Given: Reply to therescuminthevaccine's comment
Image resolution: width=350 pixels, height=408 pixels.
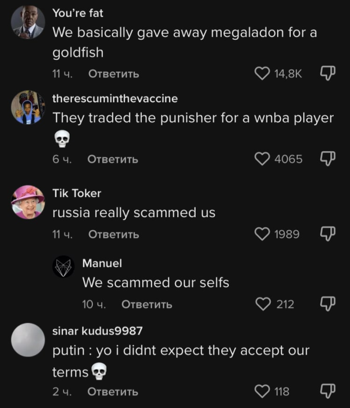Looking at the screenshot, I should tap(113, 159).
